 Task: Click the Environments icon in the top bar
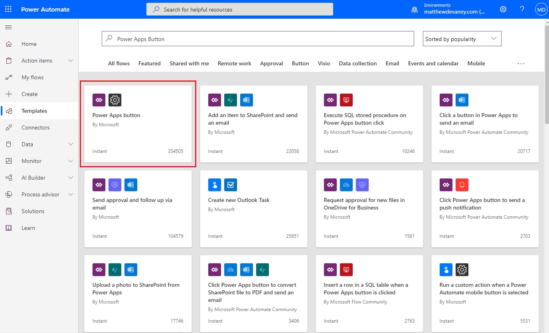[414, 9]
